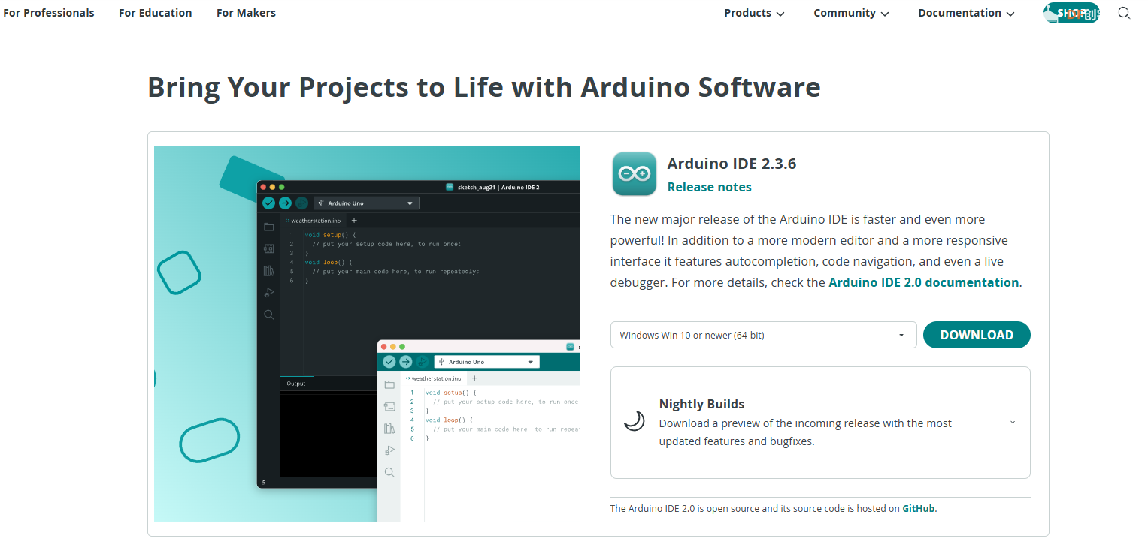Click Arduino Uno board selector in dark IDE preview
1148x560 pixels.
pos(366,203)
